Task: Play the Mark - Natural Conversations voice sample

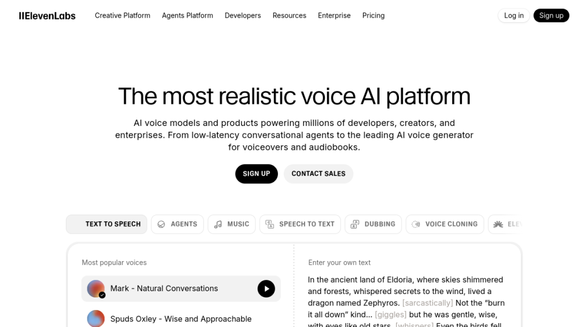Action: (x=266, y=288)
